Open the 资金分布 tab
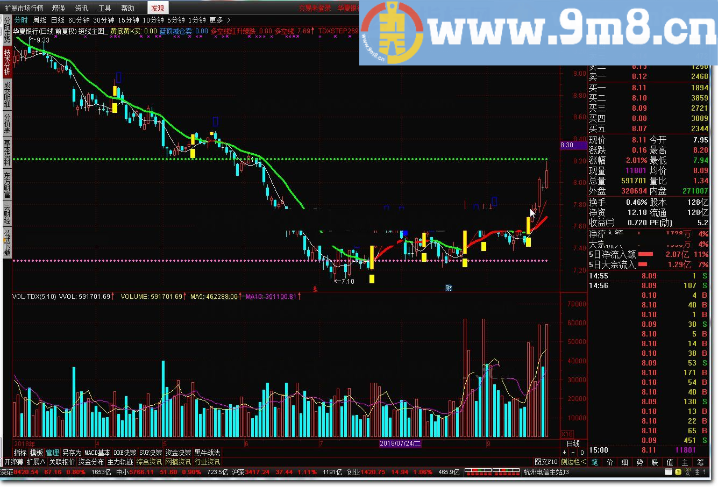 tap(91, 462)
